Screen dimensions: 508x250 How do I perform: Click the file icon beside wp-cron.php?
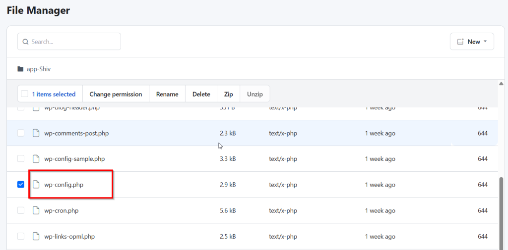[x=36, y=210]
